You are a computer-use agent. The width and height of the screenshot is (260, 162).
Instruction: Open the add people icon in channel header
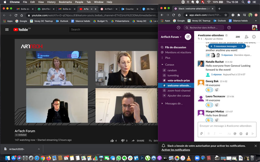(x=247, y=37)
